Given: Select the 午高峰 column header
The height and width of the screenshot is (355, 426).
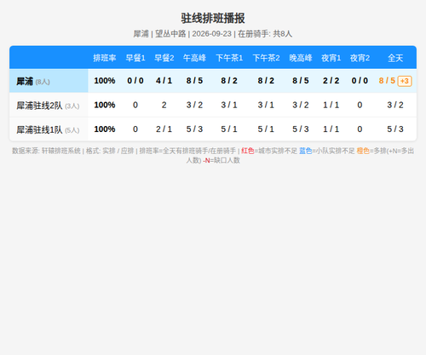Looking at the screenshot, I should click(194, 58).
